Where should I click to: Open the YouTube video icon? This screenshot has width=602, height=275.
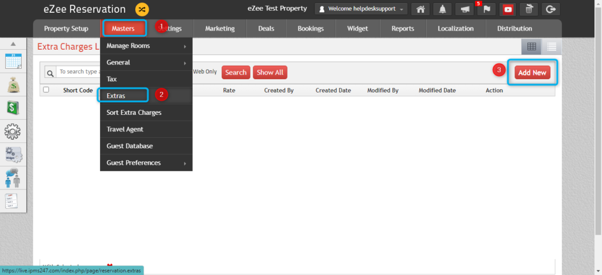click(x=508, y=9)
